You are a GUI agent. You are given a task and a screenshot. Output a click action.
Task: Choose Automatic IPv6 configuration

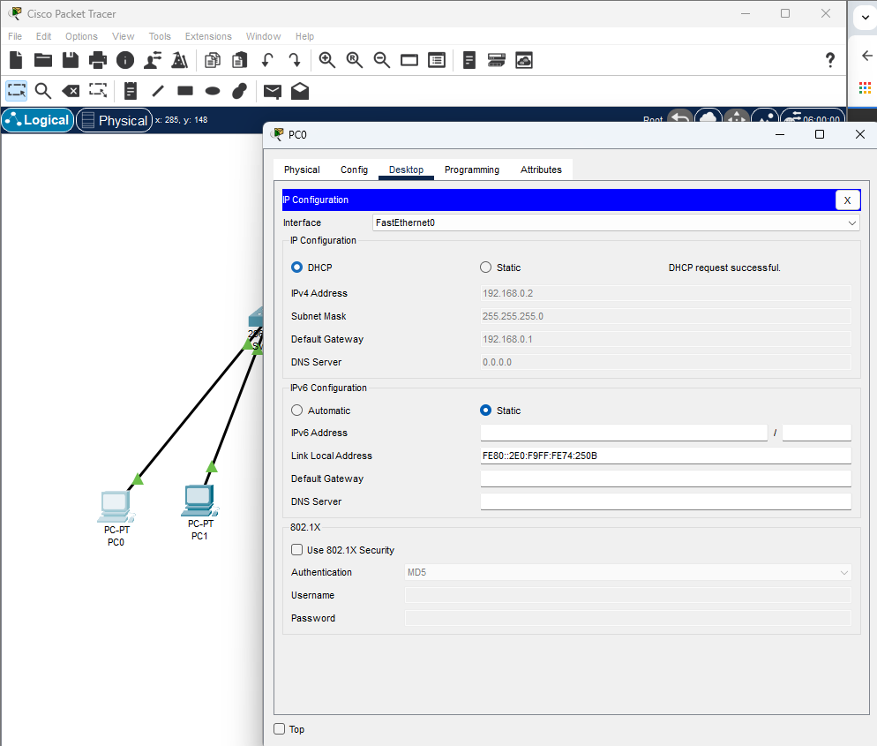[x=297, y=411]
